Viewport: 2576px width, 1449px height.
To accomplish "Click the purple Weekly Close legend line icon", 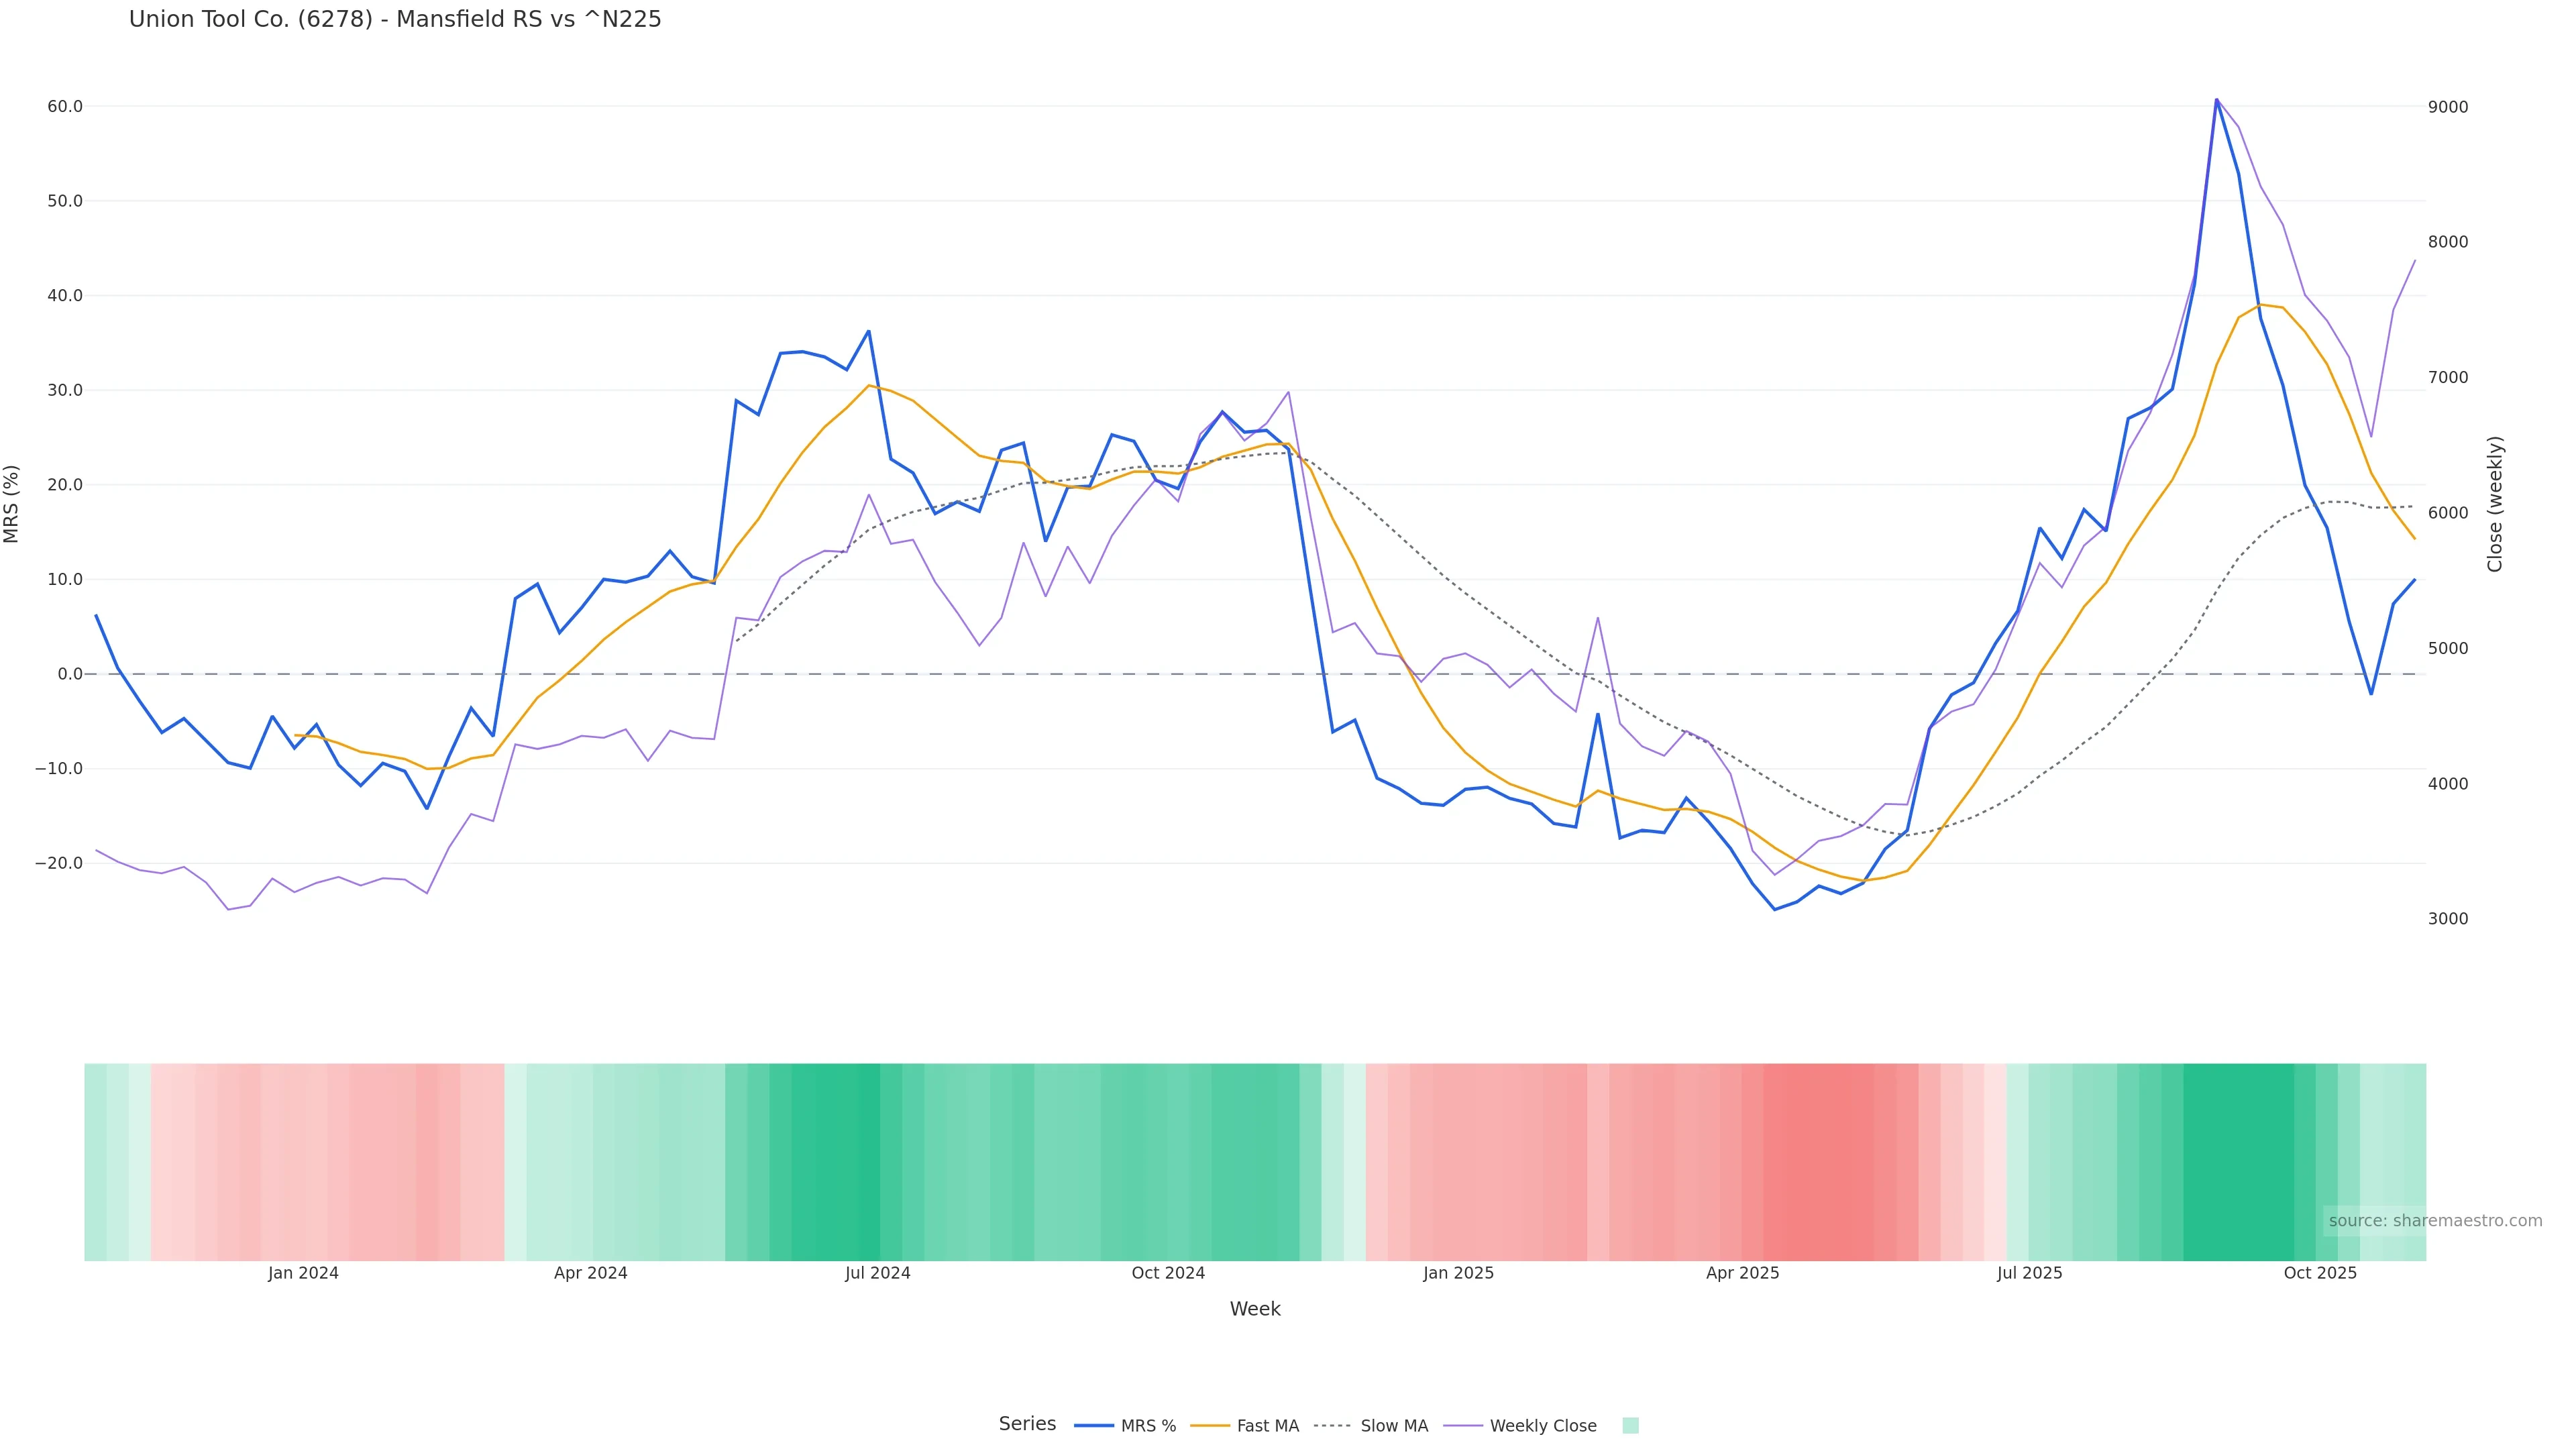I will point(1463,1426).
